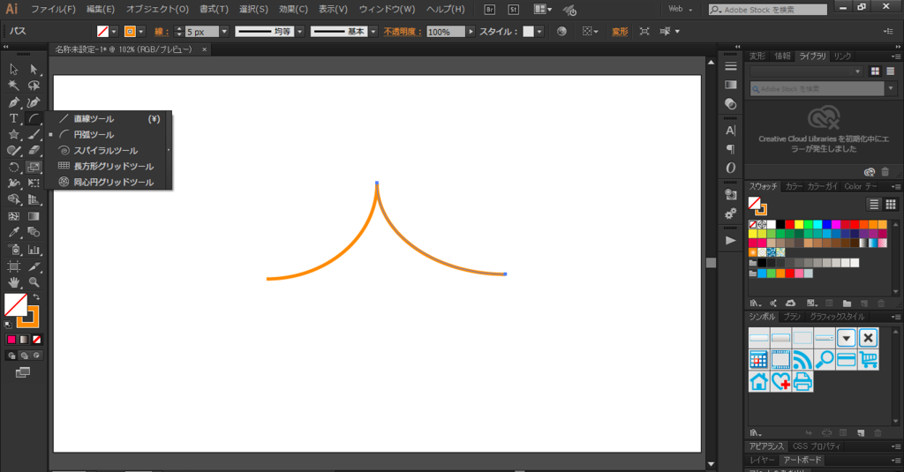Activate the fill box in toolbox

pyautogui.click(x=14, y=303)
